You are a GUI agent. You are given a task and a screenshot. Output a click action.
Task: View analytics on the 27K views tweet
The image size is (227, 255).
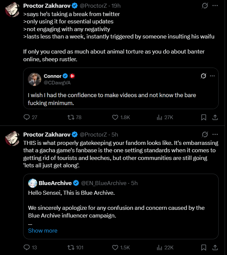[x=159, y=117]
